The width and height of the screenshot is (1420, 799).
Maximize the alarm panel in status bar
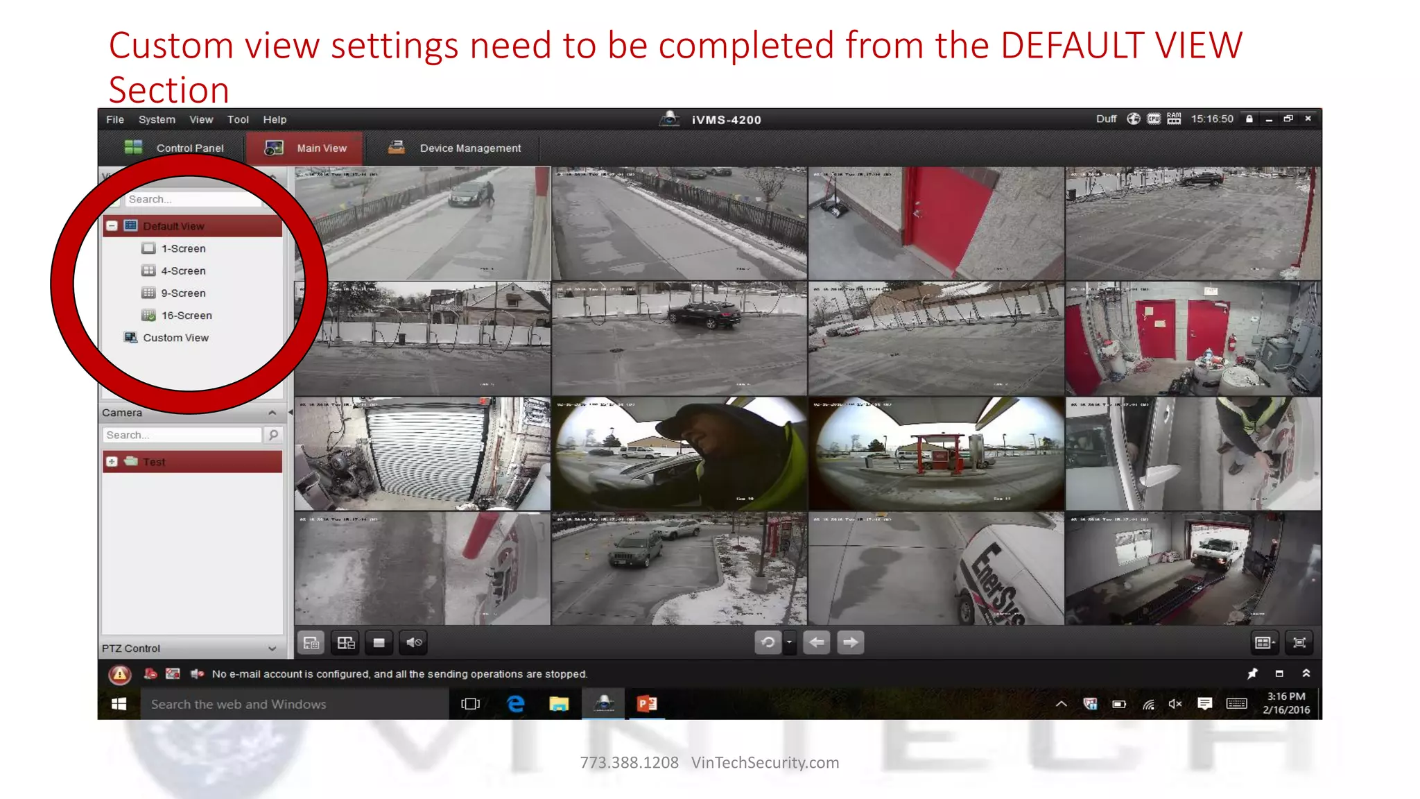(1279, 673)
